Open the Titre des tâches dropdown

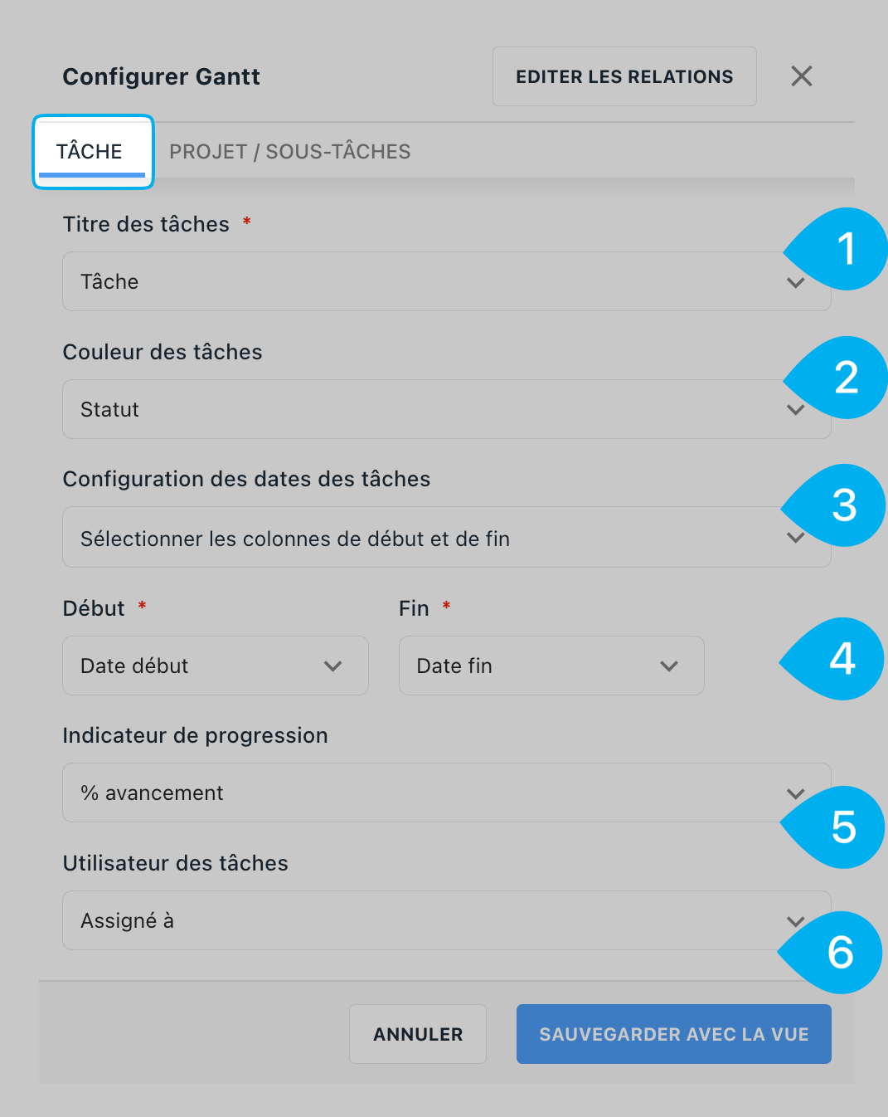447,281
